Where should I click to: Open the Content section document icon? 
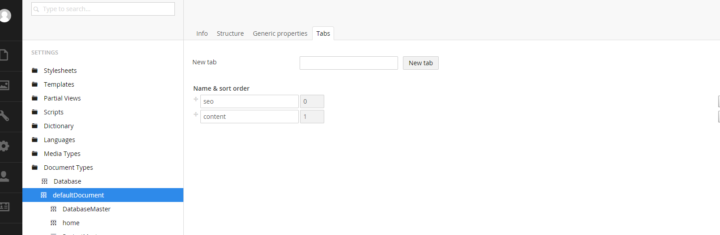(x=4, y=55)
